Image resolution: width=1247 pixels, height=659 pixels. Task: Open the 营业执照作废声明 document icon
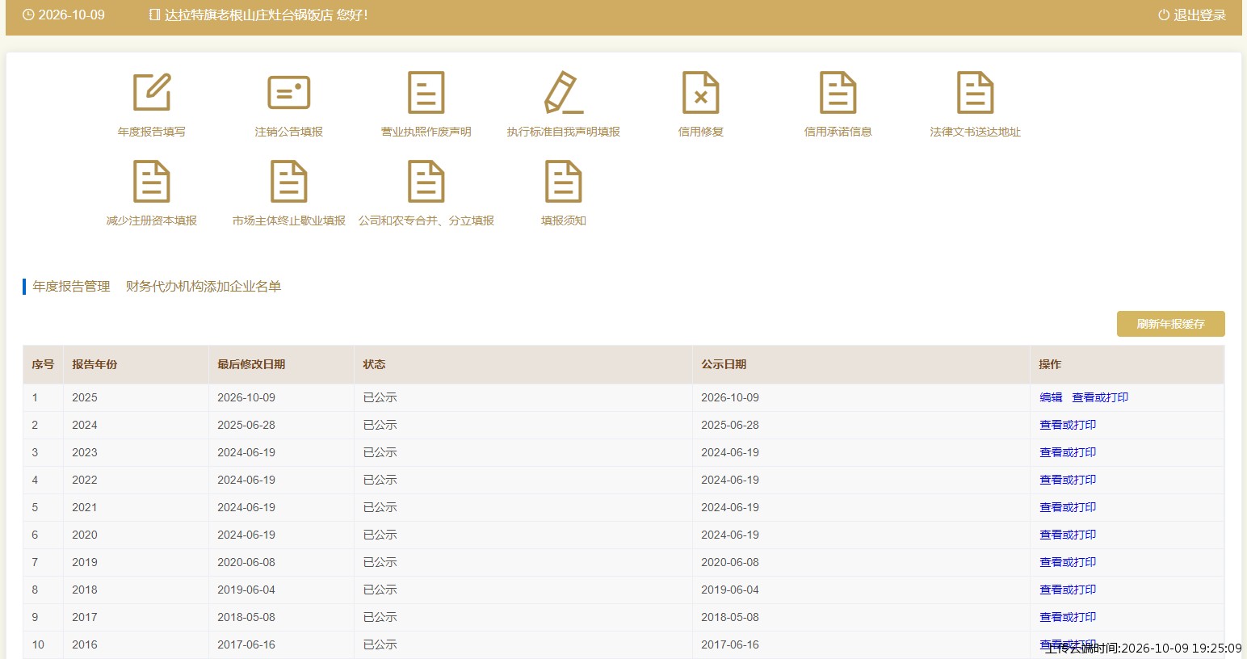426,92
